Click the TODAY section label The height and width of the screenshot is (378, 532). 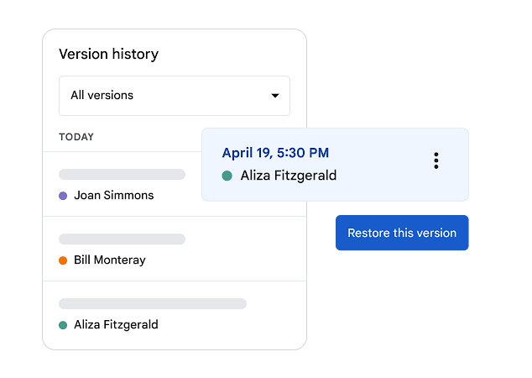[76, 137]
